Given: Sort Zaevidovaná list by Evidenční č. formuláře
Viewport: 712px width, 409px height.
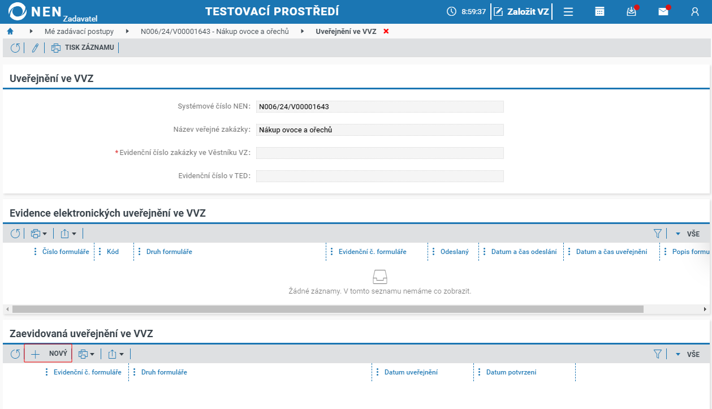Looking at the screenshot, I should pos(88,372).
